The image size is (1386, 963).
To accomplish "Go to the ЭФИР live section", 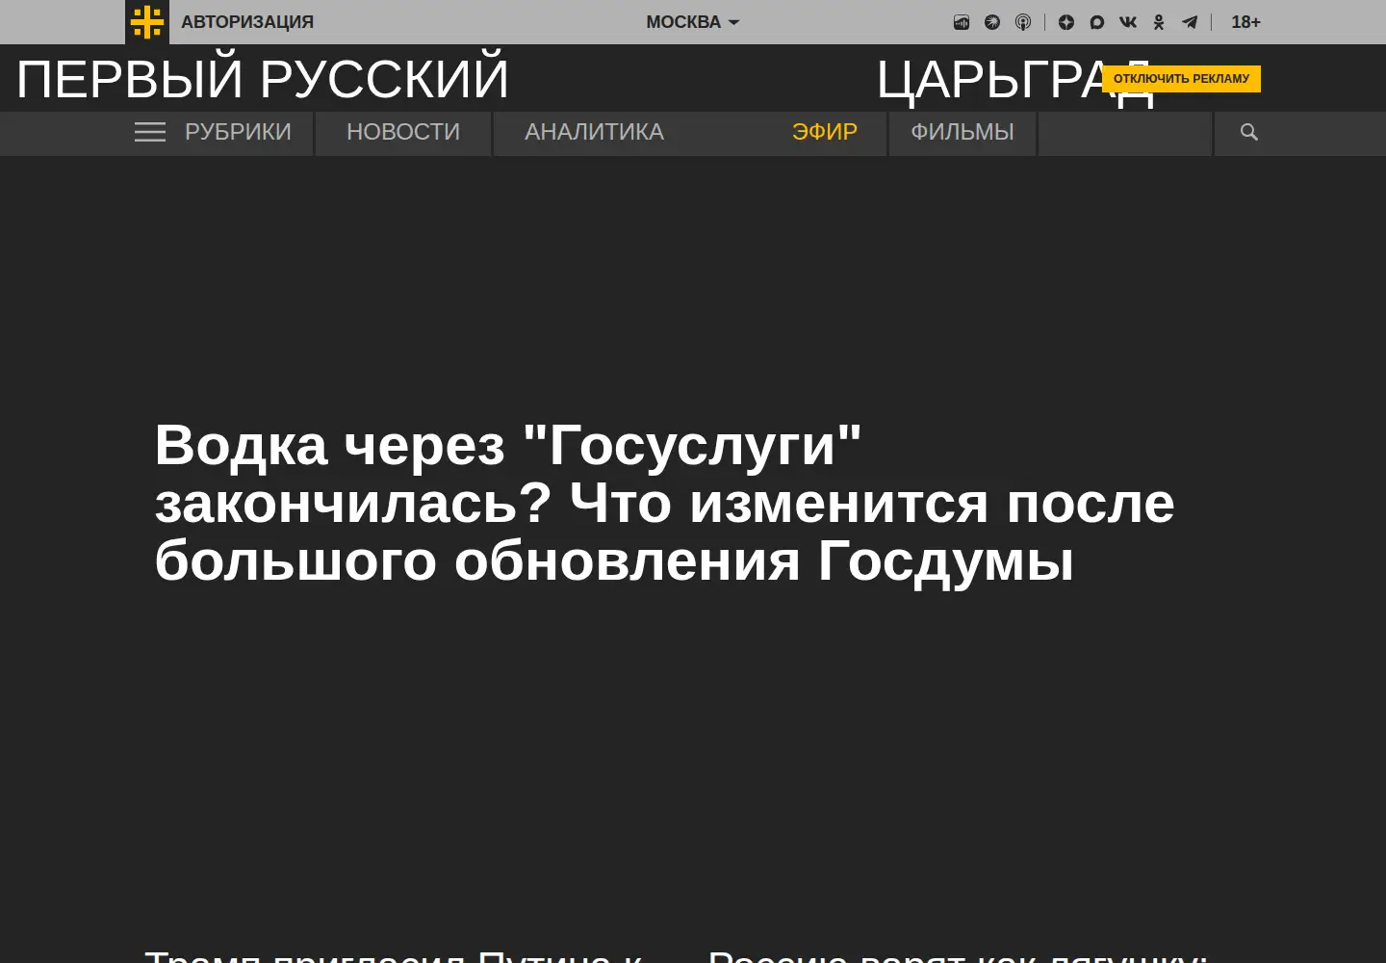I will [x=825, y=132].
